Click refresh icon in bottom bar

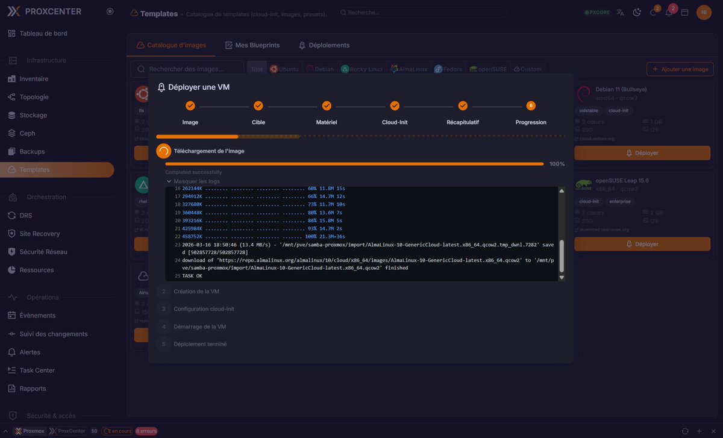tap(685, 431)
